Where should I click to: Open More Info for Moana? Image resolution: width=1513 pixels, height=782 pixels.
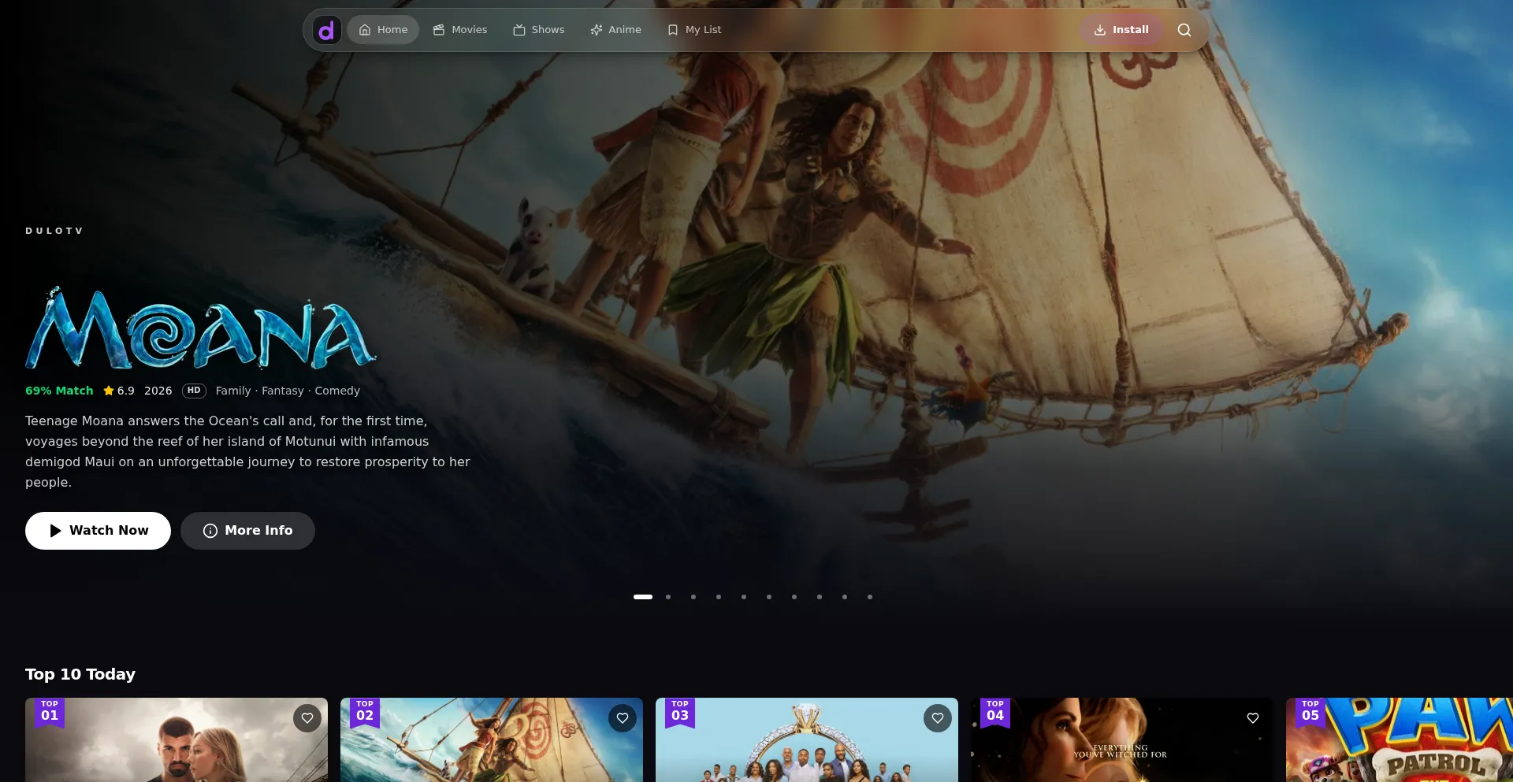(x=247, y=531)
